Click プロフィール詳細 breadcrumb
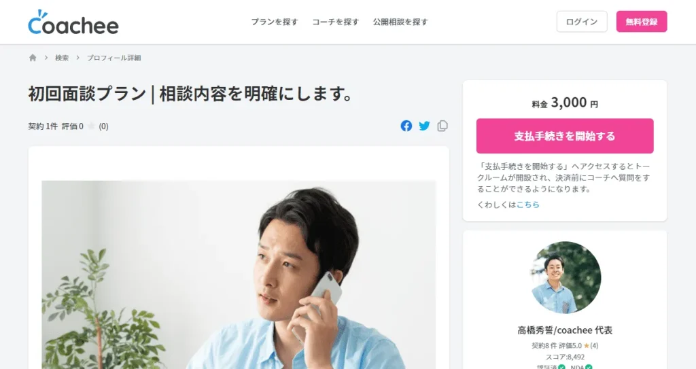The width and height of the screenshot is (696, 369). click(114, 58)
